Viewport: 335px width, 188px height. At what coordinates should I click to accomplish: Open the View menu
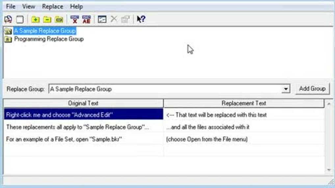click(29, 7)
